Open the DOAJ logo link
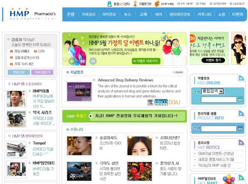248x184 pixels. 175,103
